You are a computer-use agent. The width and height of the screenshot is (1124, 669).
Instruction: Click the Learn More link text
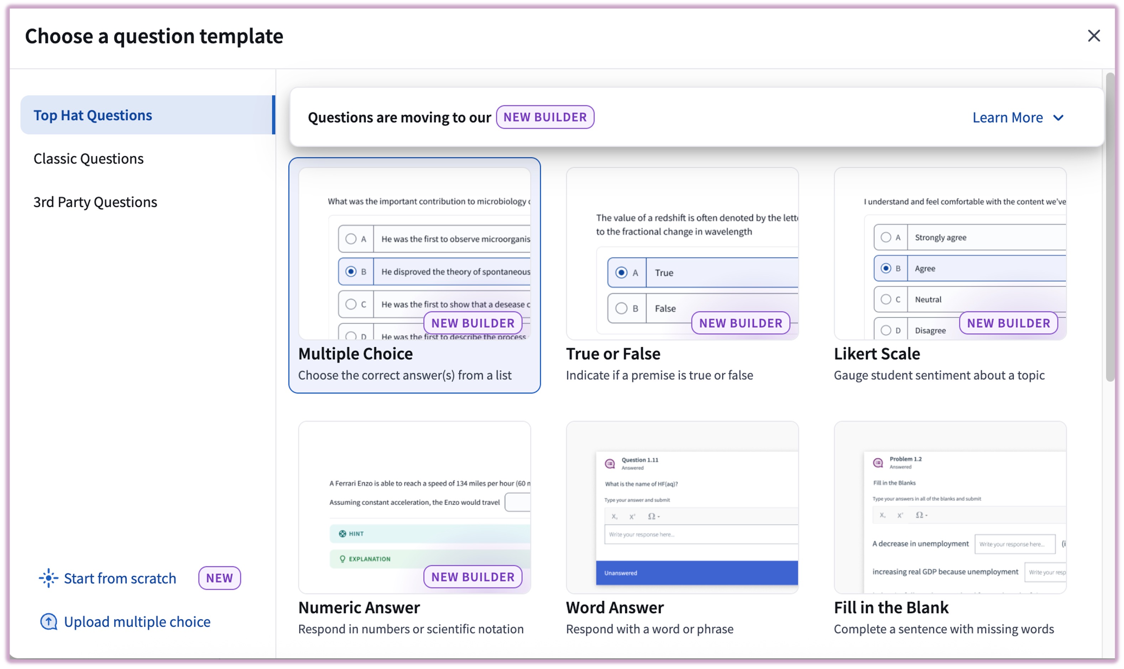point(1007,117)
